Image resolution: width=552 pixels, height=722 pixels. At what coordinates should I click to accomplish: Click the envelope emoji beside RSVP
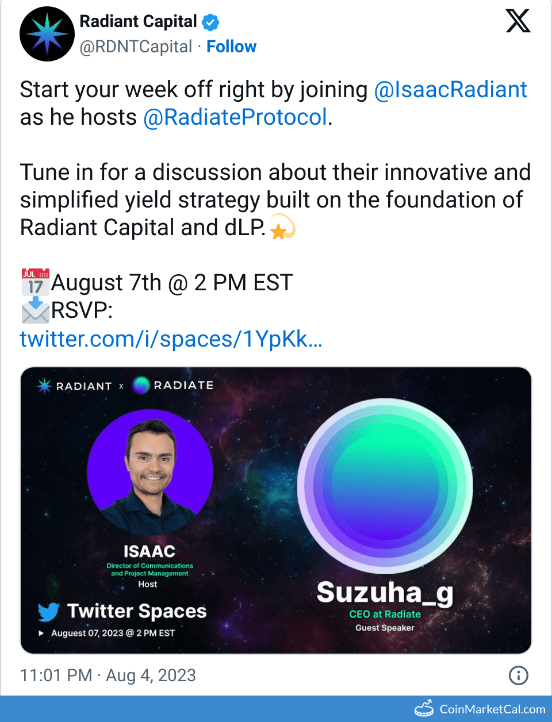pos(35,310)
